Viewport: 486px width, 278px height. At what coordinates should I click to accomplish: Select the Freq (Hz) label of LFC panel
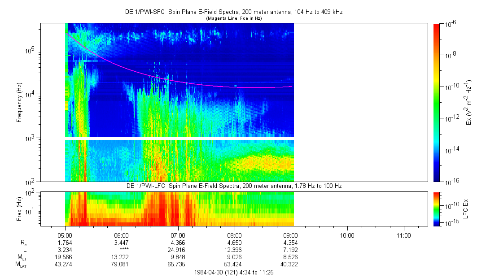click(x=20, y=208)
